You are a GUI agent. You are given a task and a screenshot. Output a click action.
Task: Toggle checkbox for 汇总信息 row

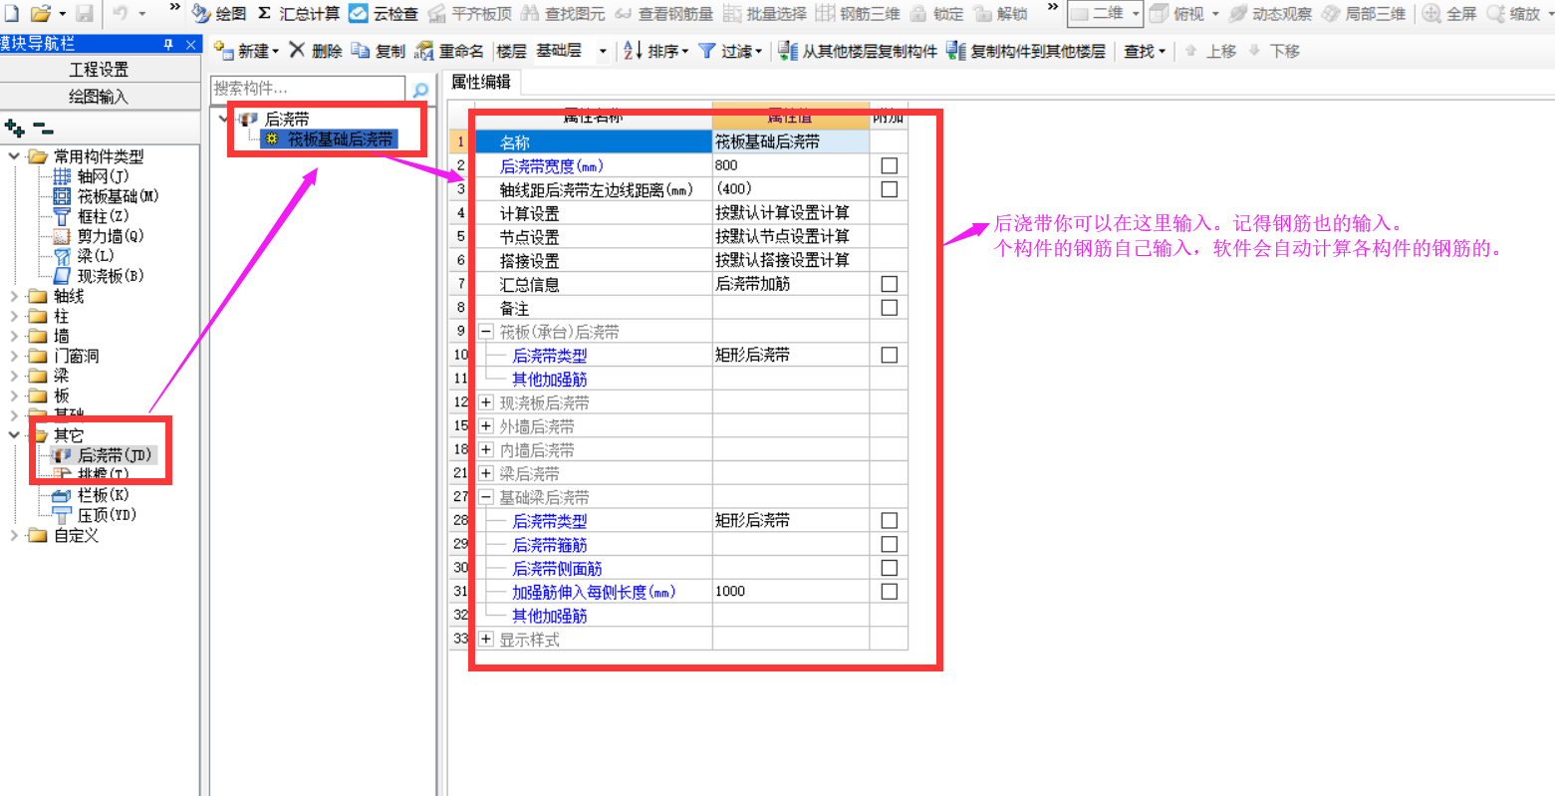890,284
